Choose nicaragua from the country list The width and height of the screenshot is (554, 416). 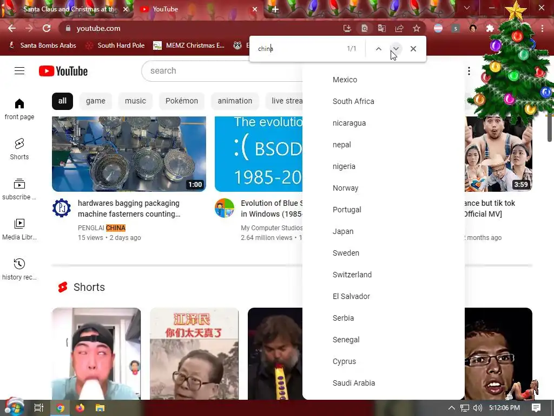click(x=384, y=123)
